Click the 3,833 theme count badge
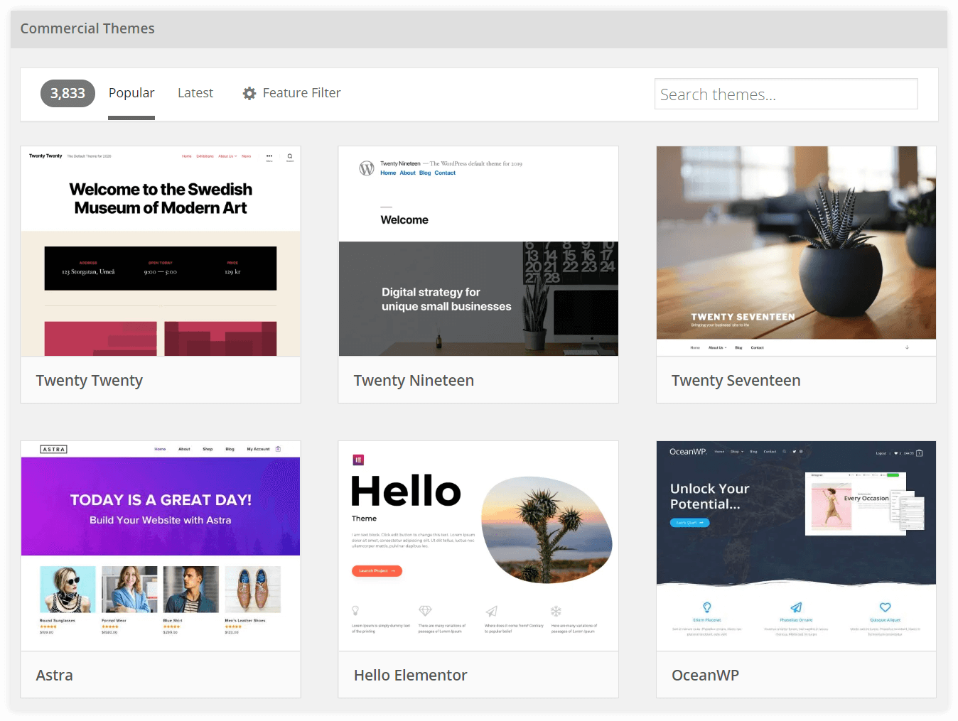Viewport: 958px width, 721px height. pyautogui.click(x=68, y=93)
